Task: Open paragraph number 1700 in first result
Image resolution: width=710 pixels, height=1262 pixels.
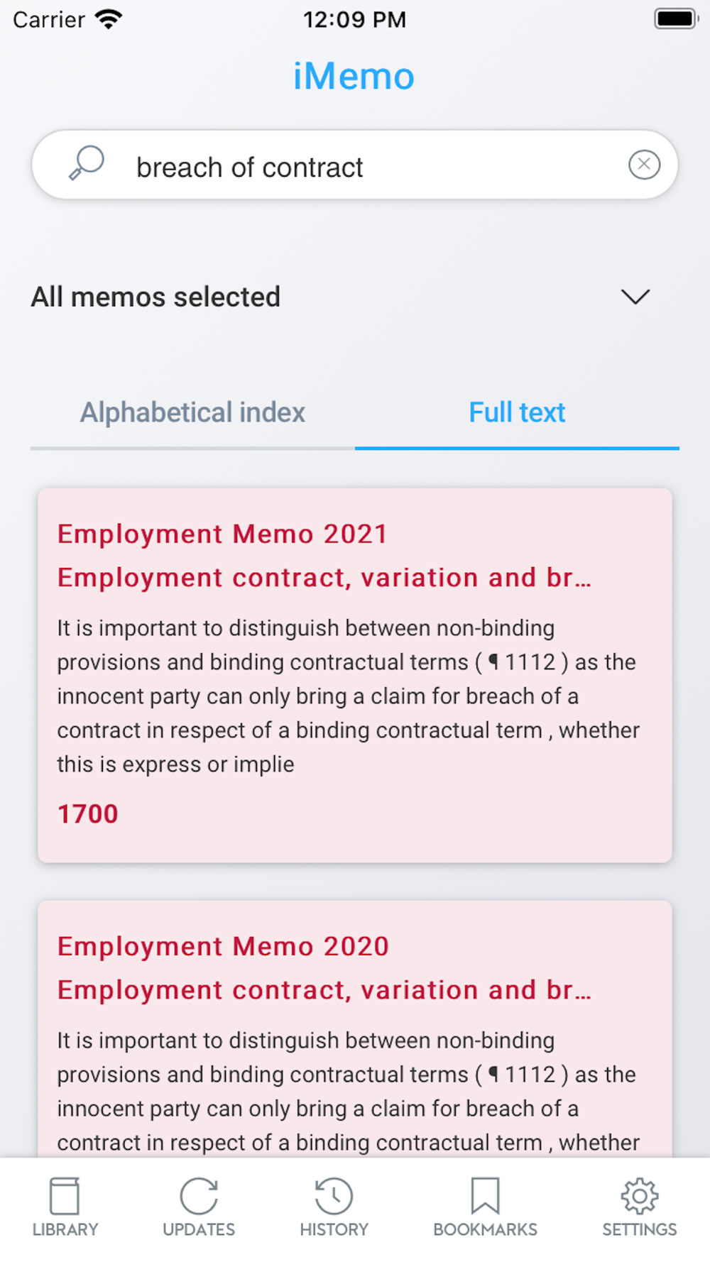Action: click(x=87, y=813)
